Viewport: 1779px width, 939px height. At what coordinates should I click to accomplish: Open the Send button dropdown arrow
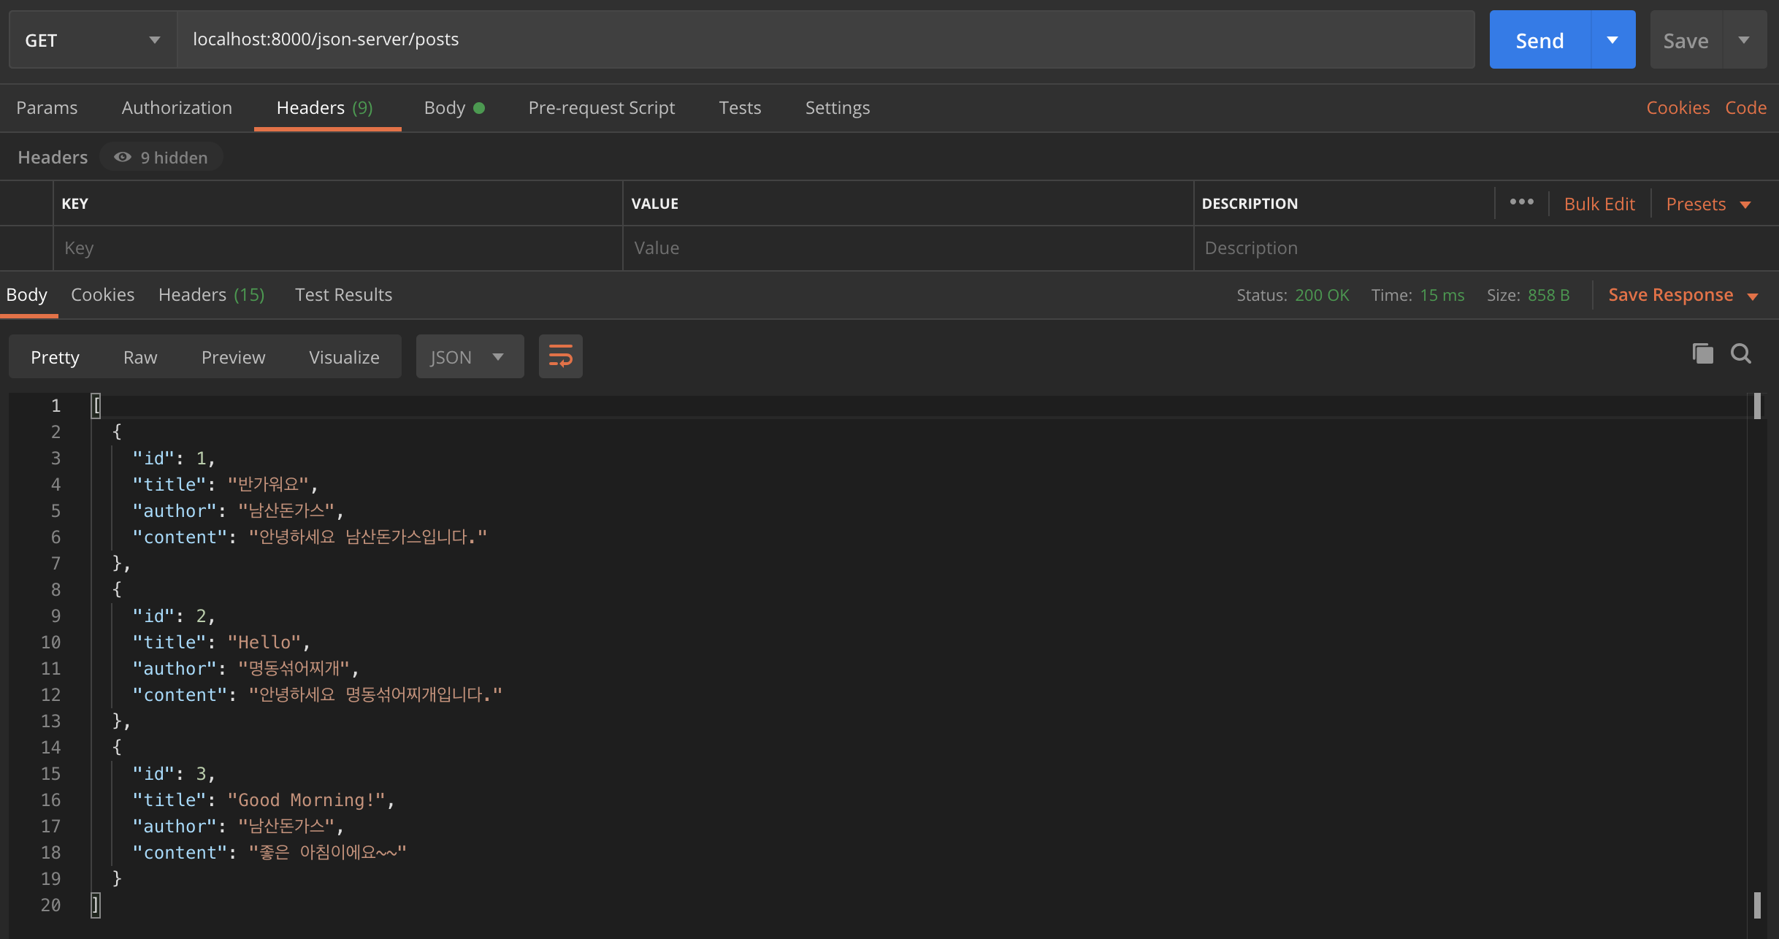[1612, 40]
